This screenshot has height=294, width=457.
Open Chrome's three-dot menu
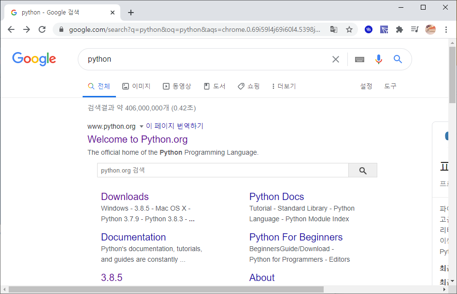tap(446, 29)
